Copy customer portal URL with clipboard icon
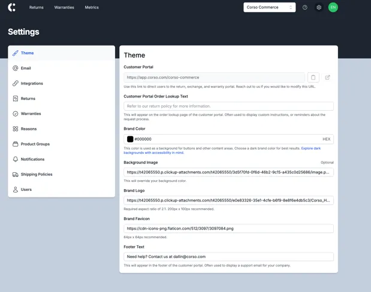The height and width of the screenshot is (292, 371). 313,77
